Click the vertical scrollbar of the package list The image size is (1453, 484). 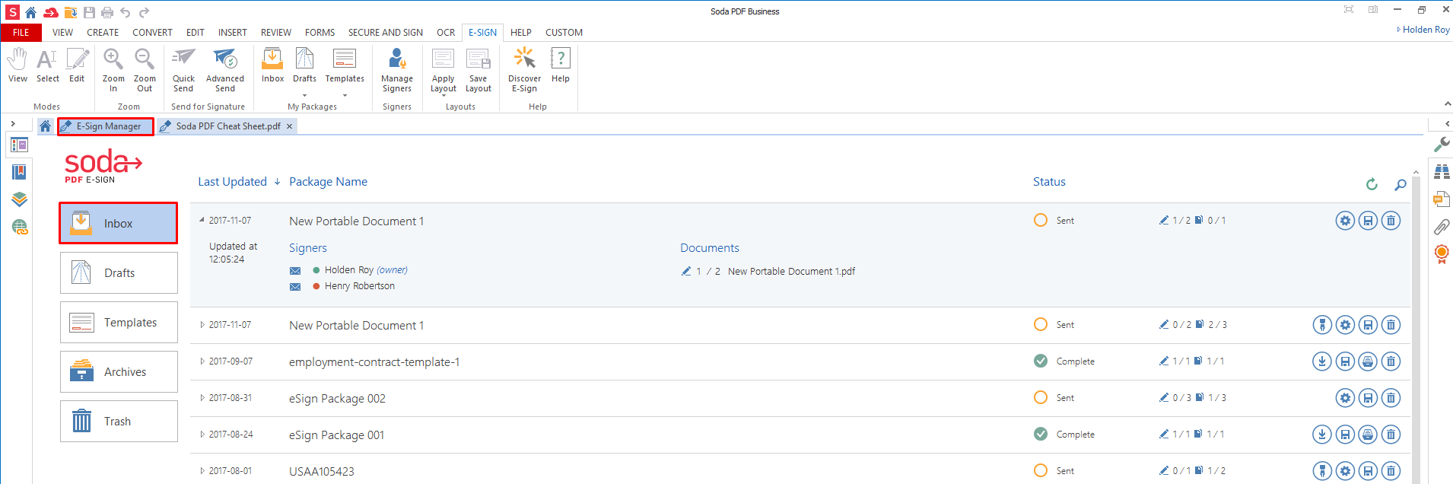click(x=1416, y=327)
